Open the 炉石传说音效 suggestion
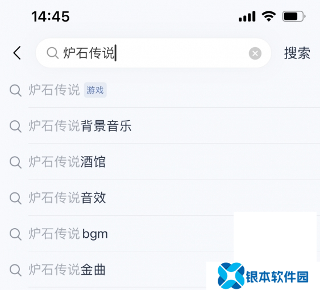 [160, 197]
